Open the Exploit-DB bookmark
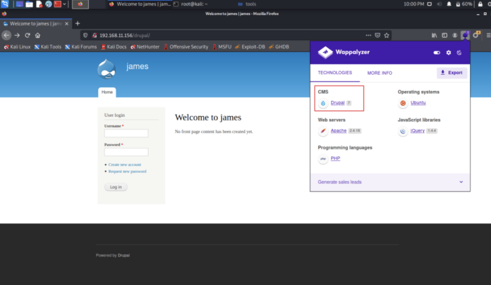 coord(250,47)
